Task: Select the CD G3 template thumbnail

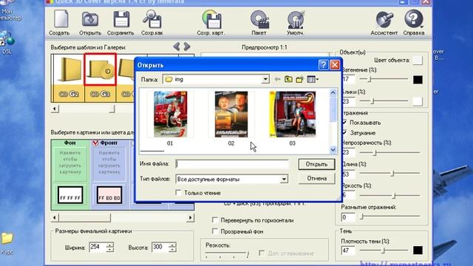Action: click(101, 78)
